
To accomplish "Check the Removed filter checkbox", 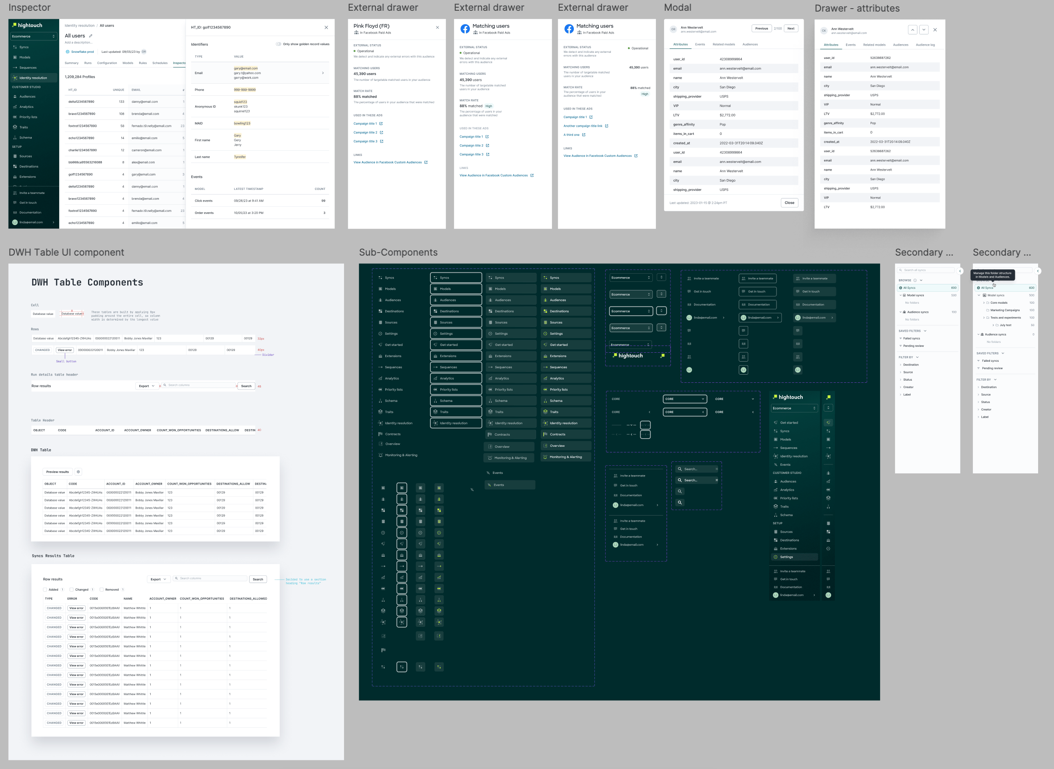I will pos(101,590).
